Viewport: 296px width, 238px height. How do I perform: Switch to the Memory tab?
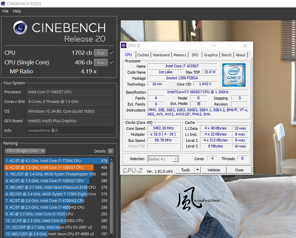[x=180, y=55]
